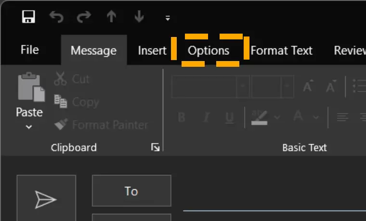The image size is (366, 221).
Task: Toggle Underline formatting
Action: (229, 118)
